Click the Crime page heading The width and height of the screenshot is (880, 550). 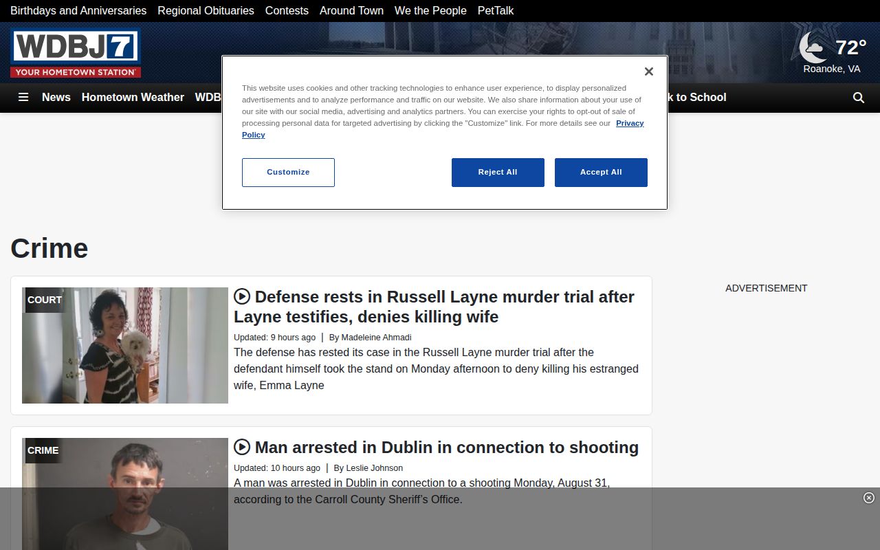(x=49, y=248)
